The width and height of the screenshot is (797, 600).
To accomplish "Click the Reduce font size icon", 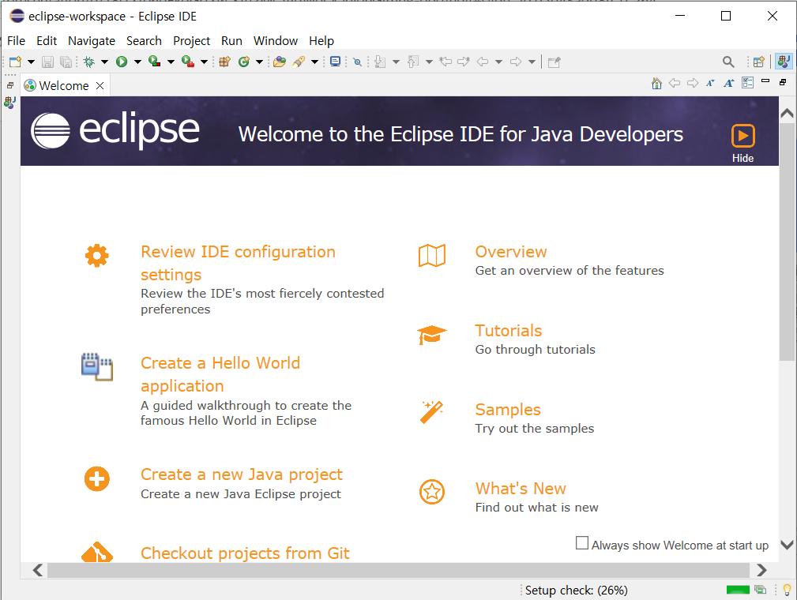I will pos(711,84).
